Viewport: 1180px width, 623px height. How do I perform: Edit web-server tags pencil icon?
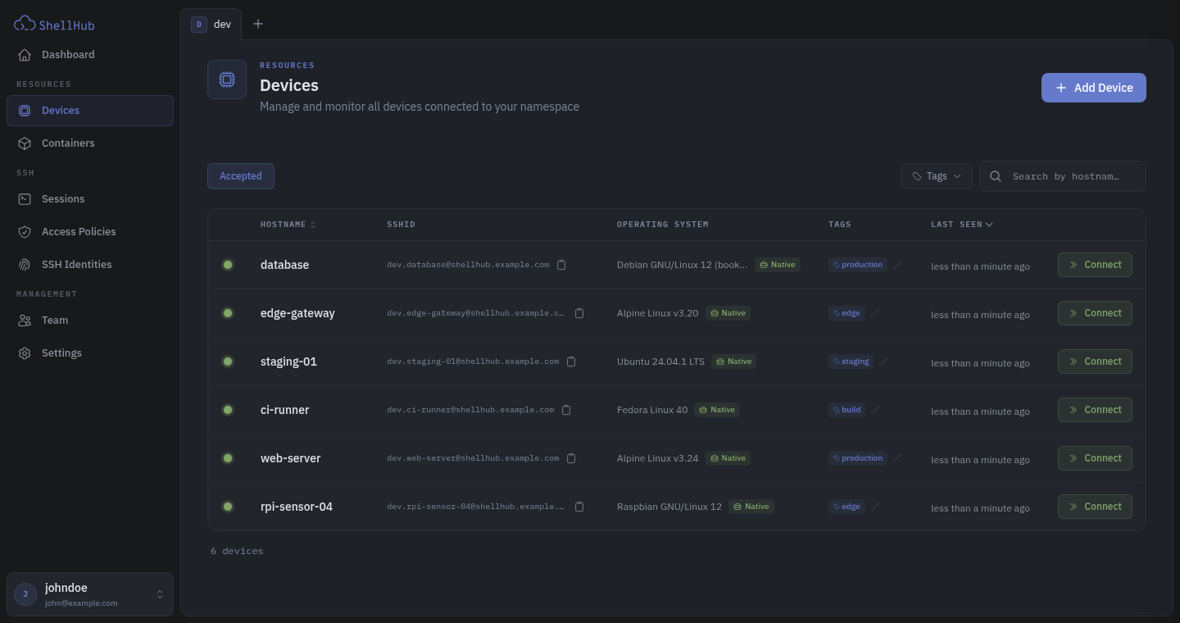tap(897, 458)
